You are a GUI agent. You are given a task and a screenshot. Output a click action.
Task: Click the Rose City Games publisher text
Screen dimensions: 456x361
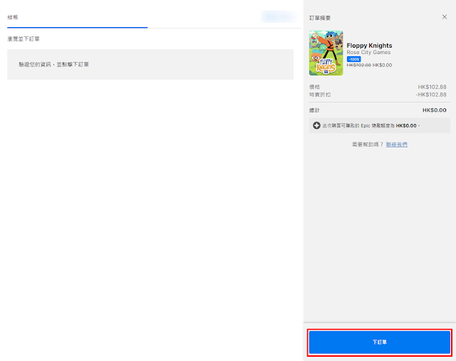click(x=368, y=52)
